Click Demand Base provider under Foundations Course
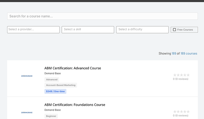The height and width of the screenshot is (119, 204). (x=53, y=110)
